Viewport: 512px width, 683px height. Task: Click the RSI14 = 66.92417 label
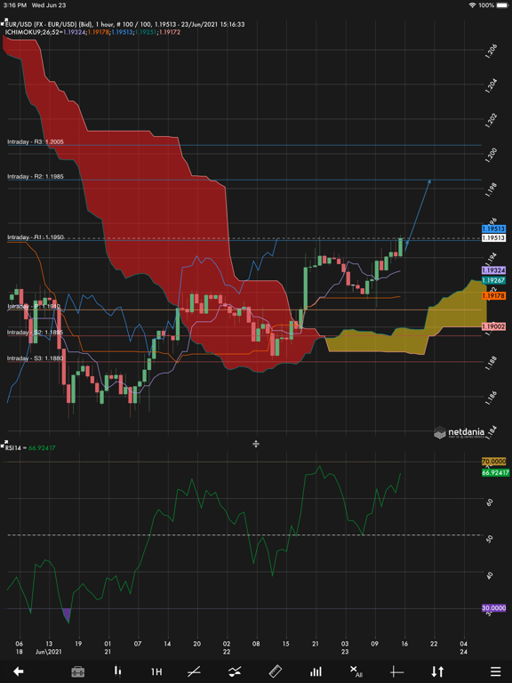[x=30, y=448]
